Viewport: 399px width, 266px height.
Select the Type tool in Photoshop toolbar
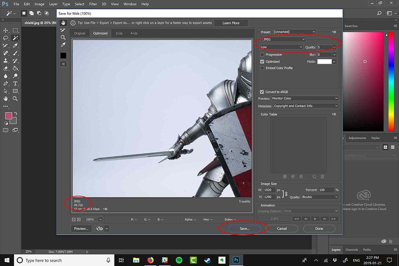pyautogui.click(x=15, y=83)
